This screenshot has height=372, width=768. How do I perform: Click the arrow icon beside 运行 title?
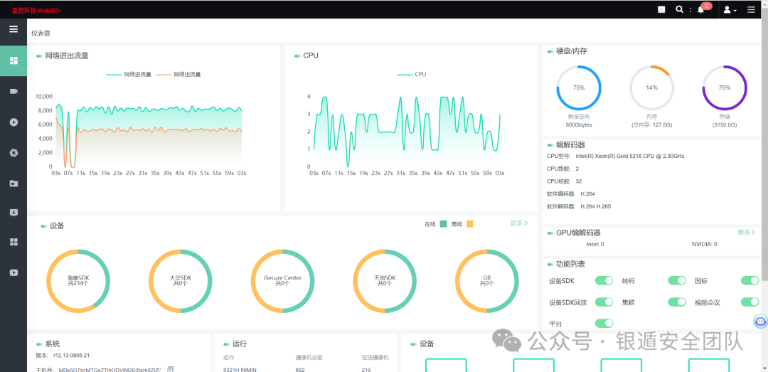point(226,344)
